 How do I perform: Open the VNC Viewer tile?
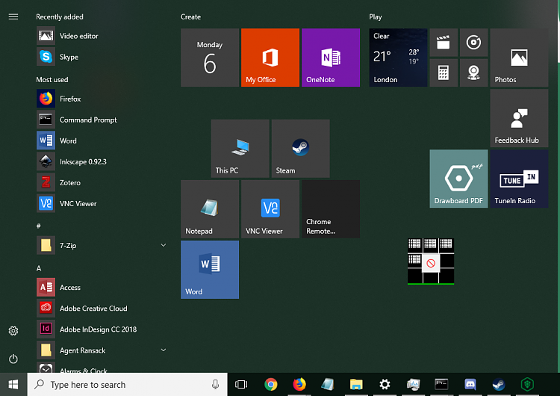pyautogui.click(x=270, y=209)
